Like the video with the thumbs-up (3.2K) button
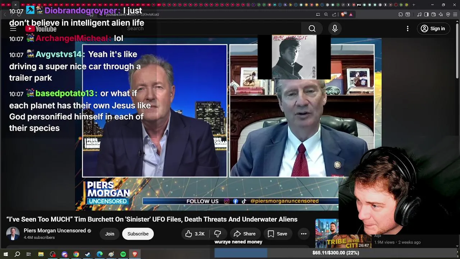The height and width of the screenshot is (259, 460). tap(195, 234)
